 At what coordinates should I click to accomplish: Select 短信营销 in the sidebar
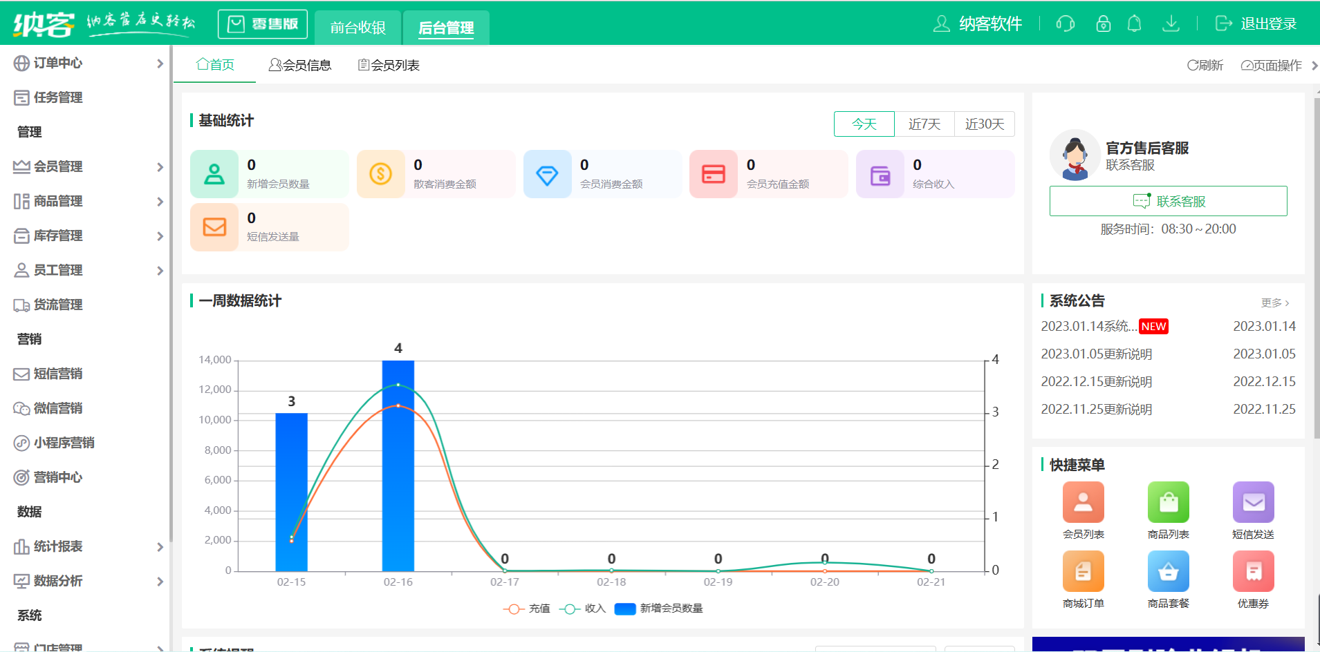59,374
